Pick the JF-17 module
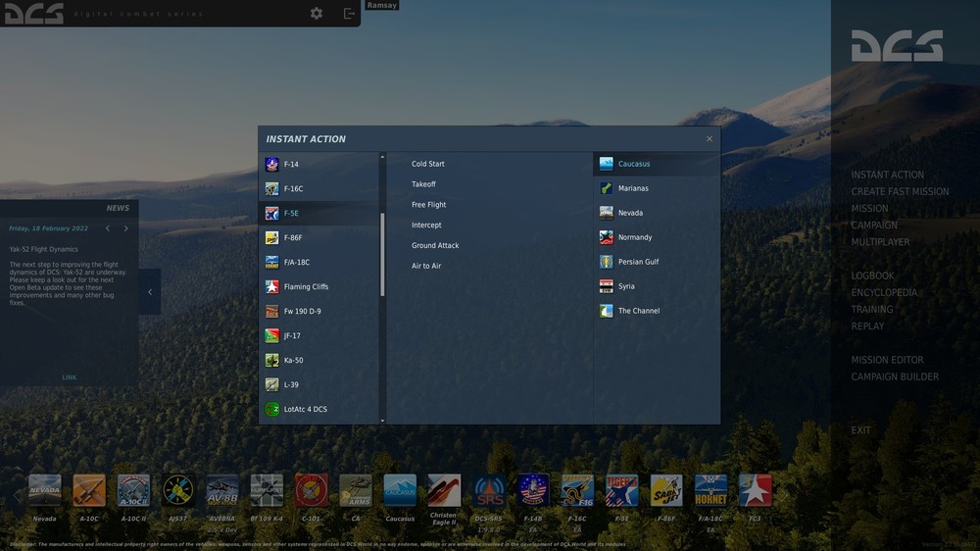The height and width of the screenshot is (551, 980). (x=318, y=336)
